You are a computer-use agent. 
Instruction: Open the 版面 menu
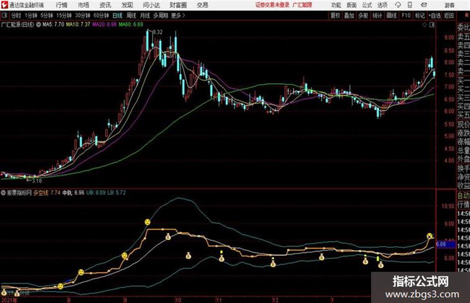click(351, 5)
